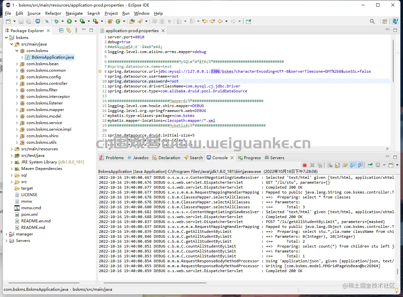Image resolution: width=403 pixels, height=297 pixels.
Task: Click the New Java Package icon
Action: 110,21
